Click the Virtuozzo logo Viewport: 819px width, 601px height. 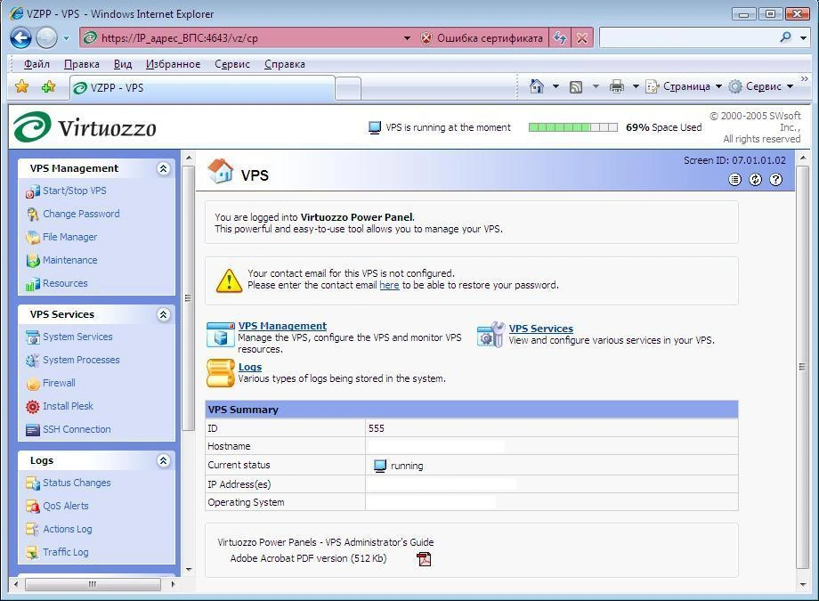[x=85, y=127]
